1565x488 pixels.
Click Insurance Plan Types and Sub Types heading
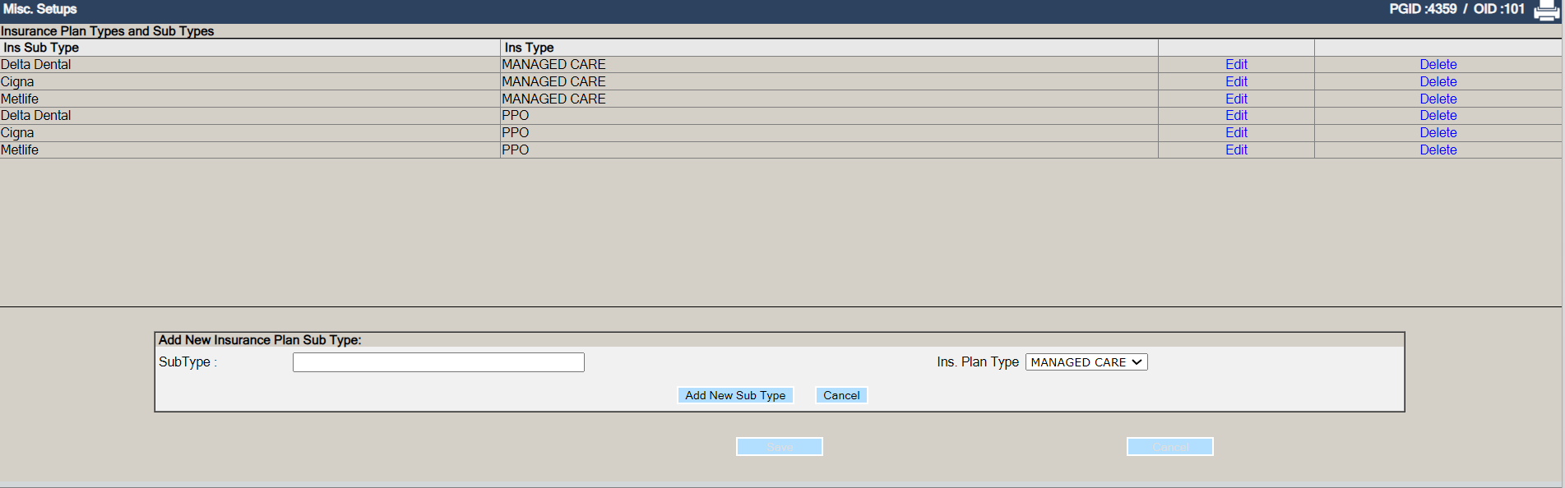pos(108,31)
